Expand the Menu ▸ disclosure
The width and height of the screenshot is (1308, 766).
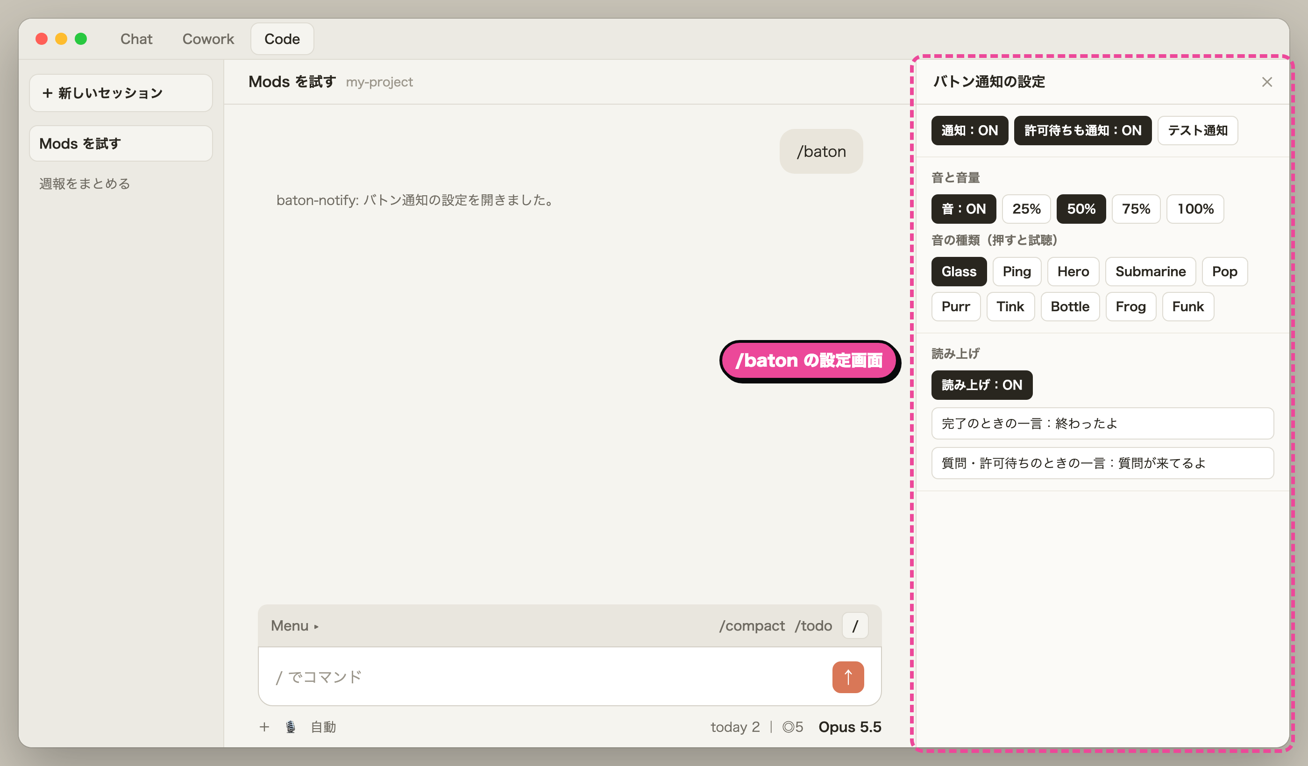point(294,625)
